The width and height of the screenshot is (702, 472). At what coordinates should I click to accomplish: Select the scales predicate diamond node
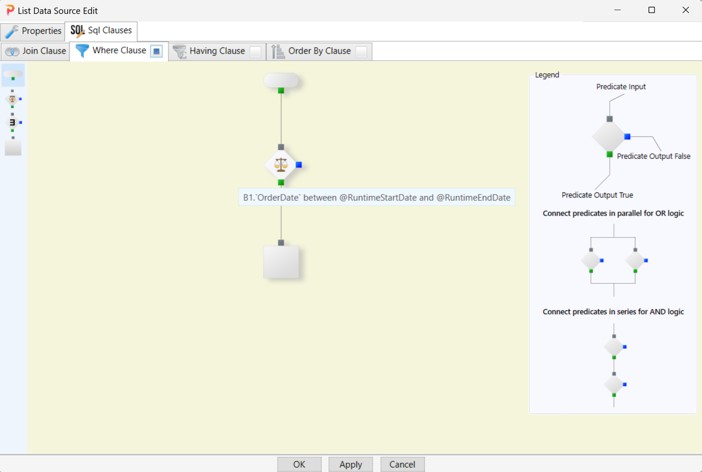click(281, 165)
